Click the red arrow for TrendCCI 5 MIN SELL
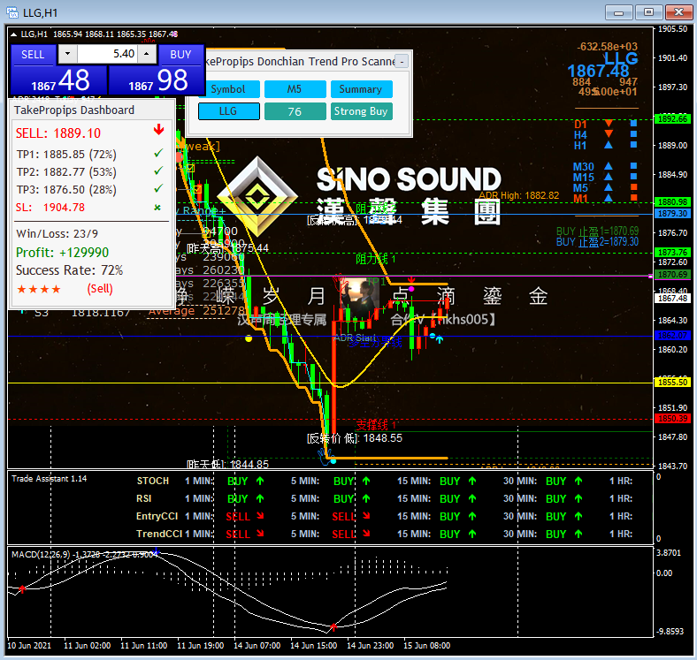This screenshot has height=660, width=697. 366,534
